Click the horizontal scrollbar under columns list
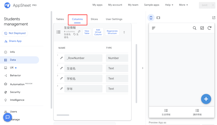 coord(63,115)
